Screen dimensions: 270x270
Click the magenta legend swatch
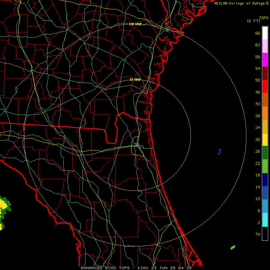click(x=265, y=60)
